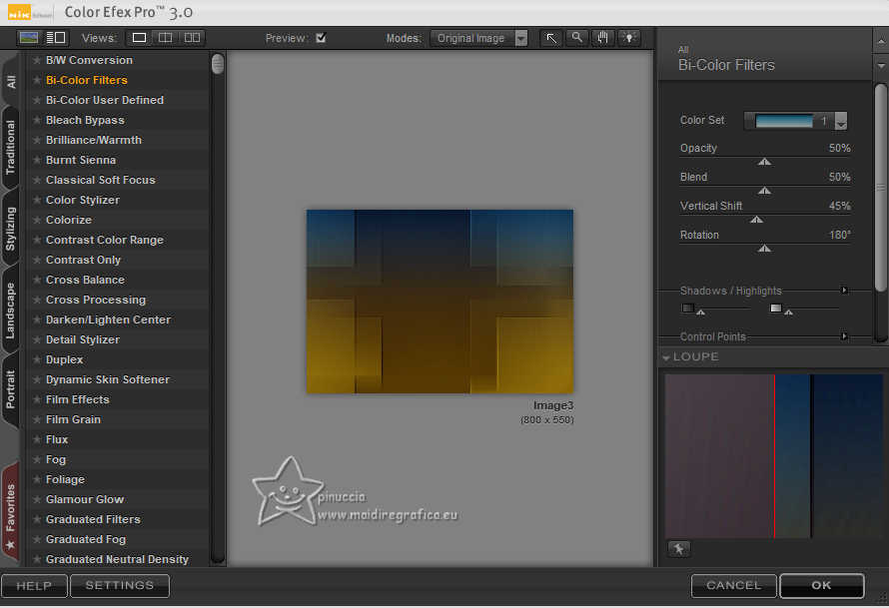Viewport: 889px width, 608px height.
Task: Open the Landscape filter tab
Action: [x=11, y=309]
